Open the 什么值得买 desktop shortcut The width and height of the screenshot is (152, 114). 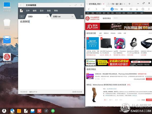tap(7, 58)
